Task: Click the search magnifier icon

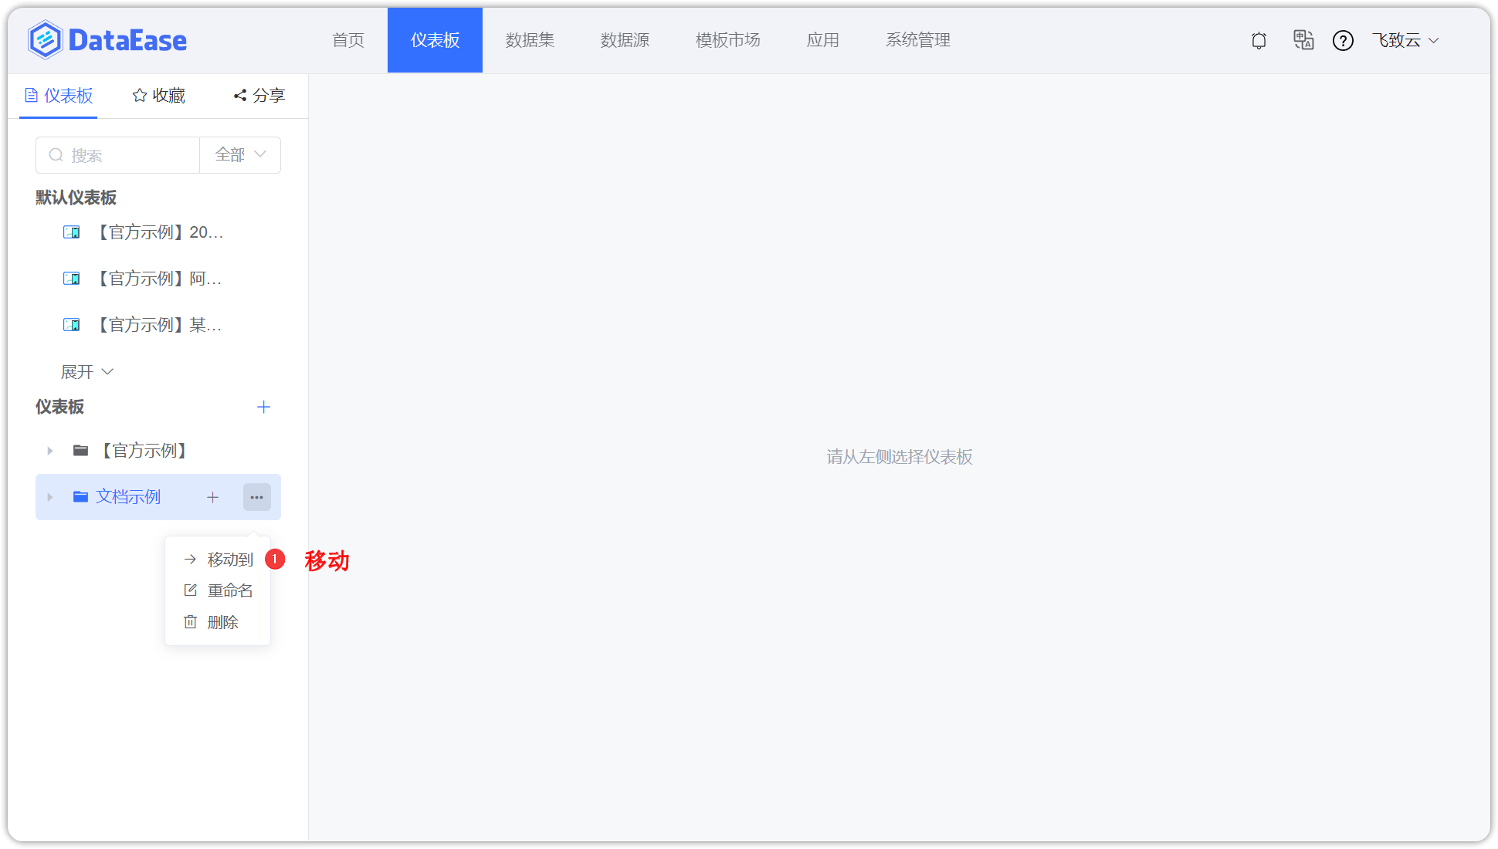Action: coord(56,155)
